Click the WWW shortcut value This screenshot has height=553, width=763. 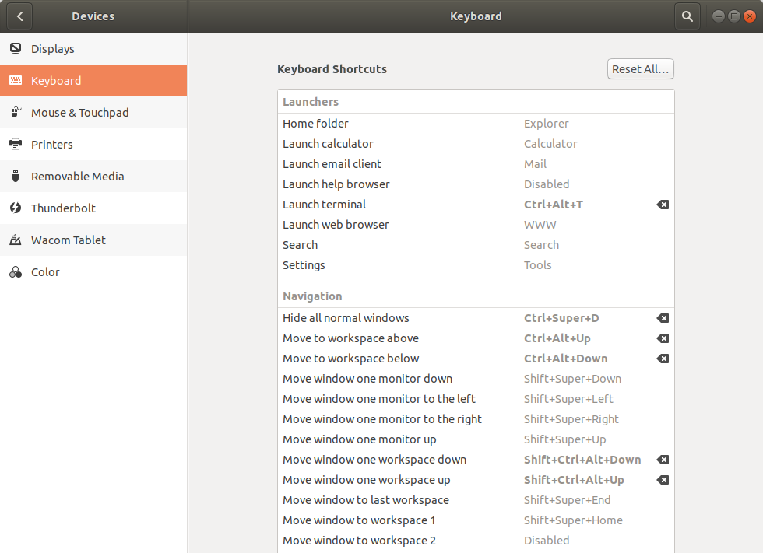pyautogui.click(x=540, y=225)
